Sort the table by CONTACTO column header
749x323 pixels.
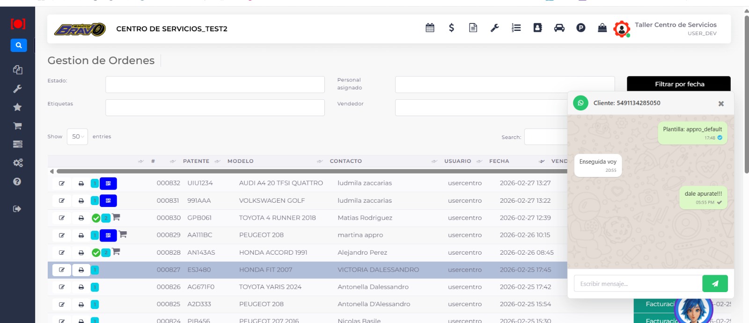tap(345, 161)
